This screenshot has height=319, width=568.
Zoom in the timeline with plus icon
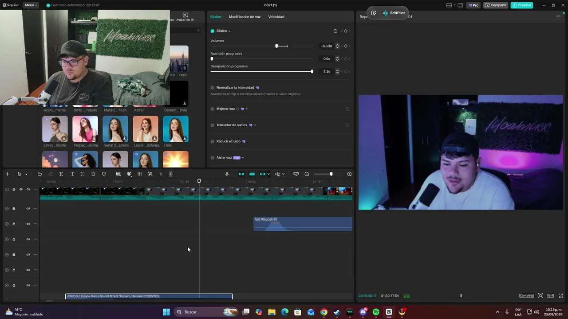349,174
